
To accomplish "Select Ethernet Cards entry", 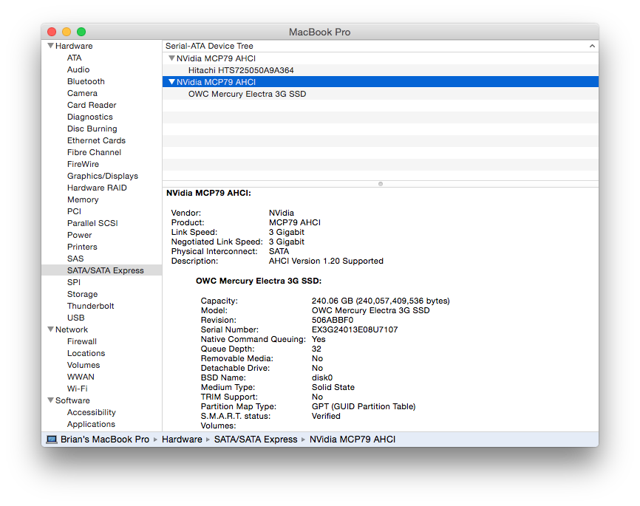I will pos(96,141).
